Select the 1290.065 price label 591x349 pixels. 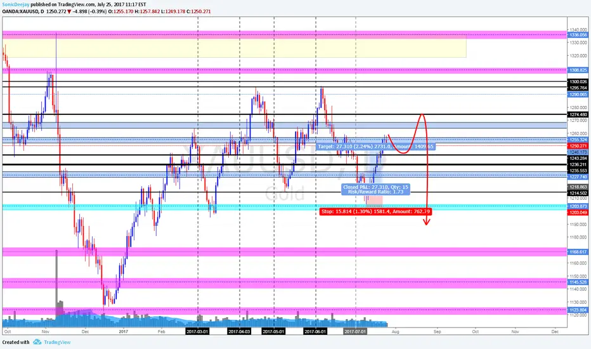tap(578, 95)
